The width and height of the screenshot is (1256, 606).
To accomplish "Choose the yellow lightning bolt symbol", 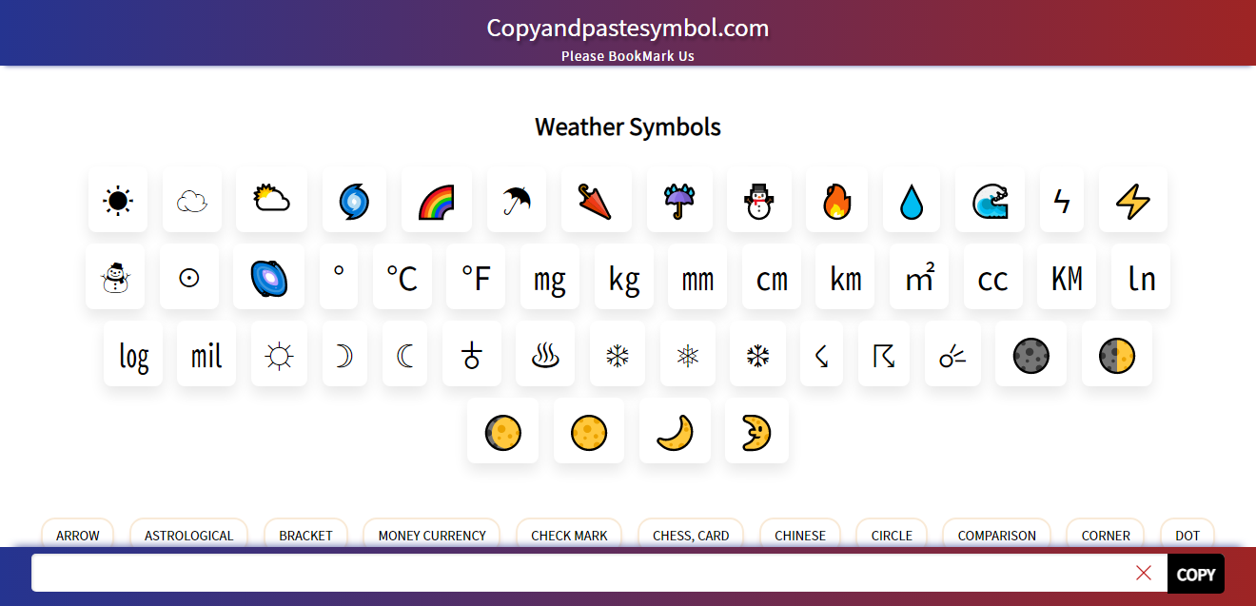I will coord(1132,201).
